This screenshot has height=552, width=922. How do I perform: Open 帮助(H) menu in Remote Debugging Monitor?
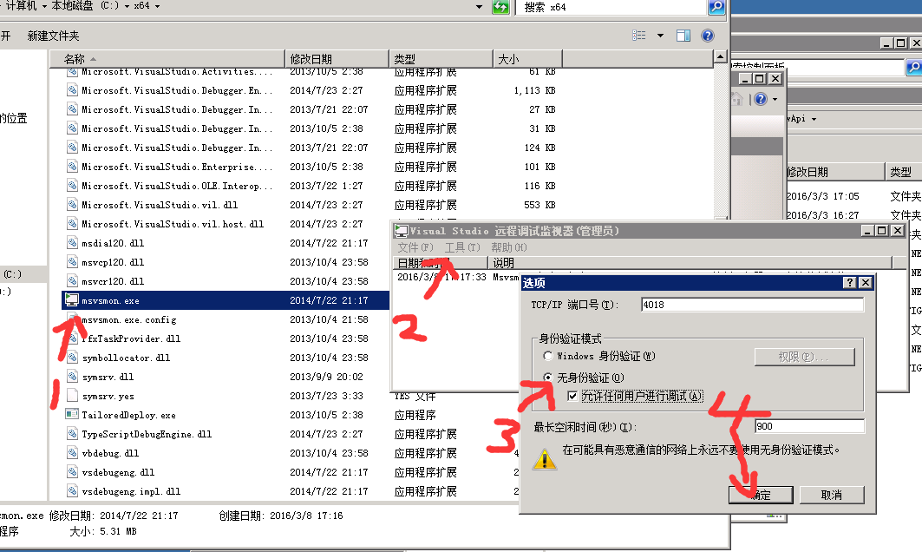[509, 247]
